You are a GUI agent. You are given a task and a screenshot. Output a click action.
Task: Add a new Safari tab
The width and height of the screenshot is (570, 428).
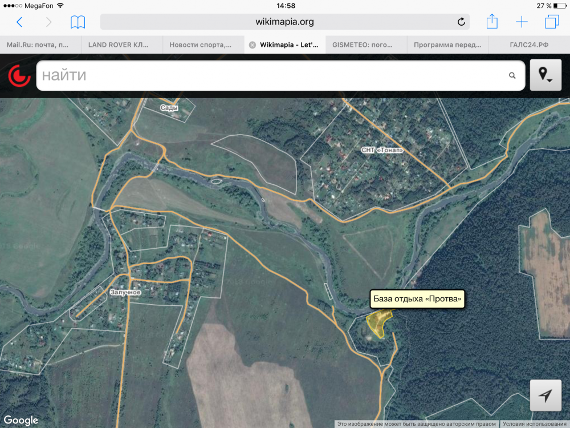click(x=522, y=22)
